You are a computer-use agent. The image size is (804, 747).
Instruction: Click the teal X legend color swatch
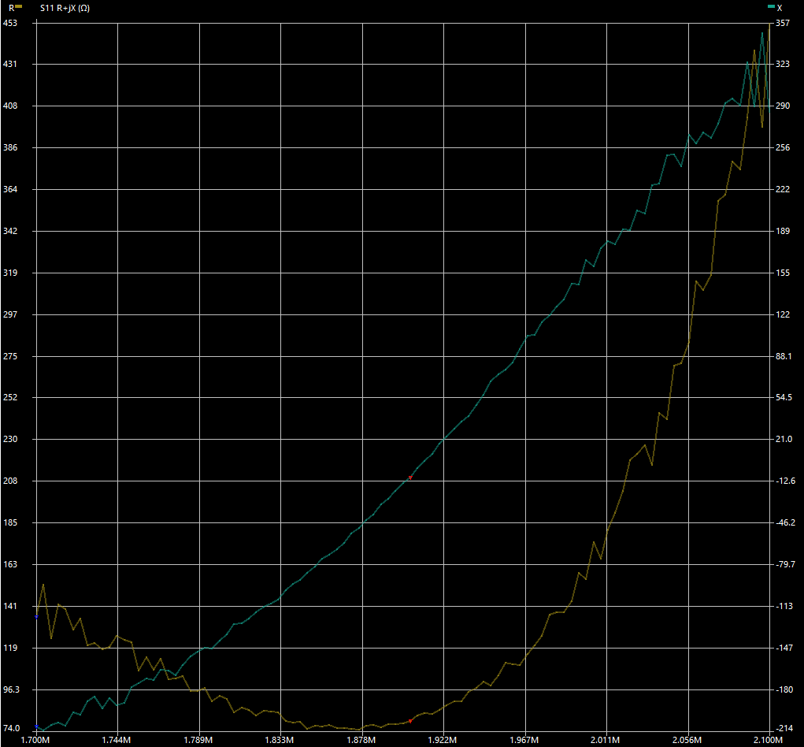coord(771,6)
